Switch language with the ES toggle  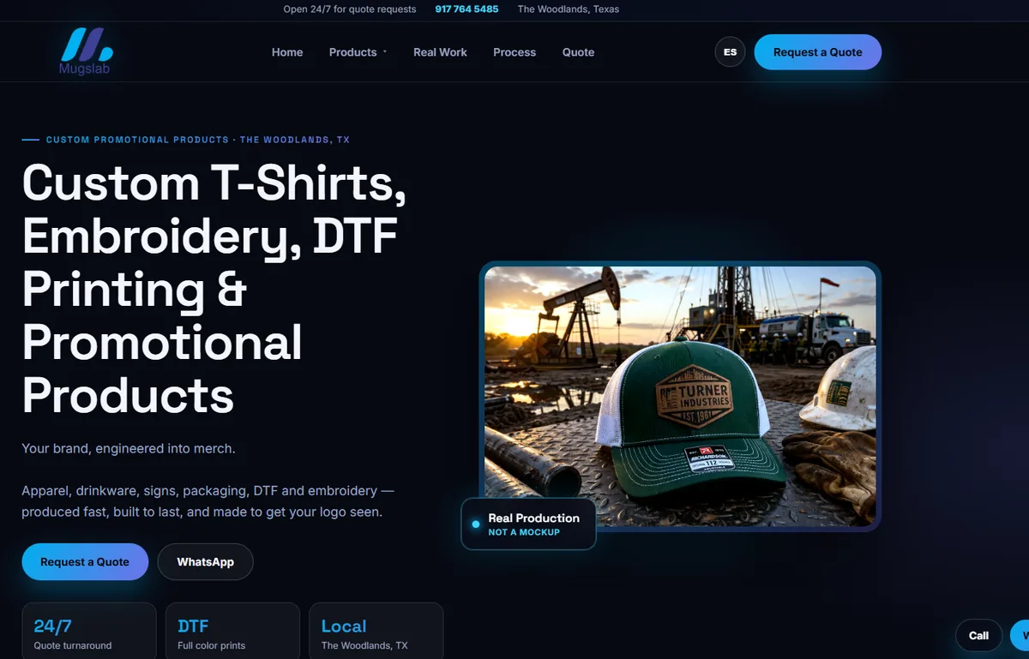pyautogui.click(x=730, y=52)
